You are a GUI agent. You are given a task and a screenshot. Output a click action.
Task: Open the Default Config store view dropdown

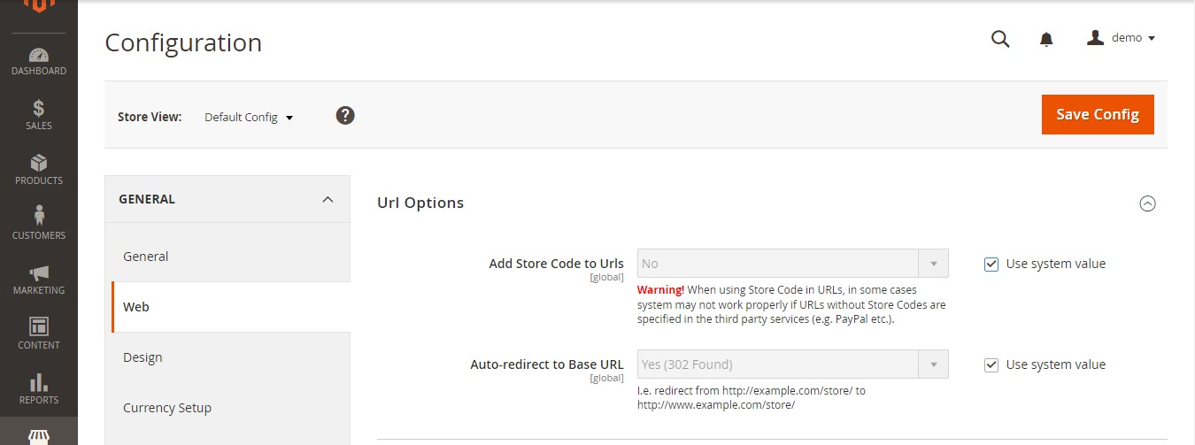click(x=248, y=117)
